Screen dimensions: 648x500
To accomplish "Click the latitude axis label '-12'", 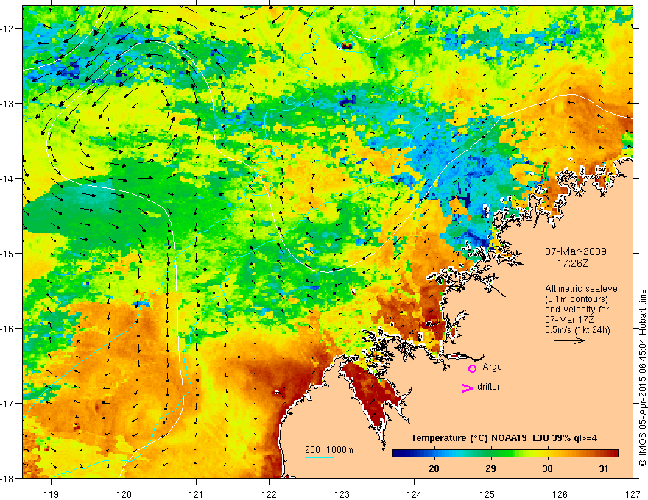I will (x=7, y=29).
